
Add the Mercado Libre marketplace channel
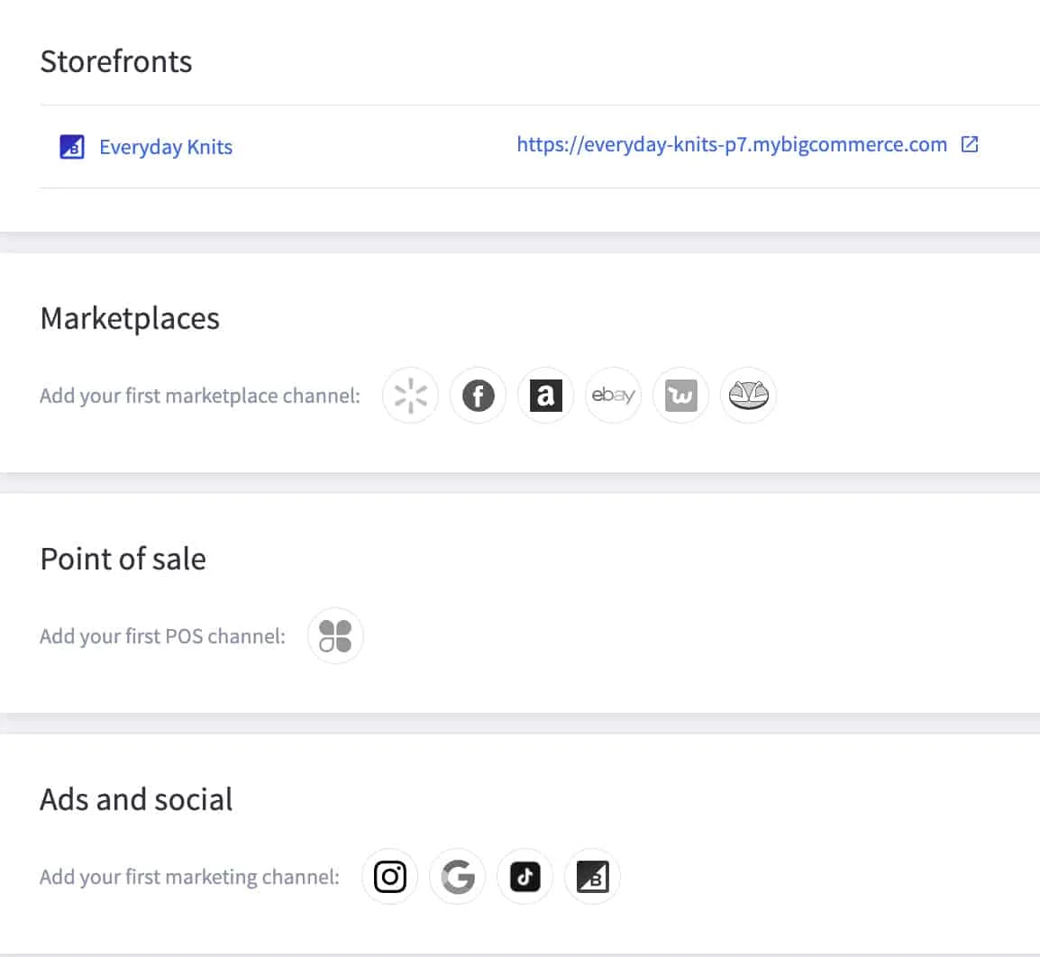point(749,396)
